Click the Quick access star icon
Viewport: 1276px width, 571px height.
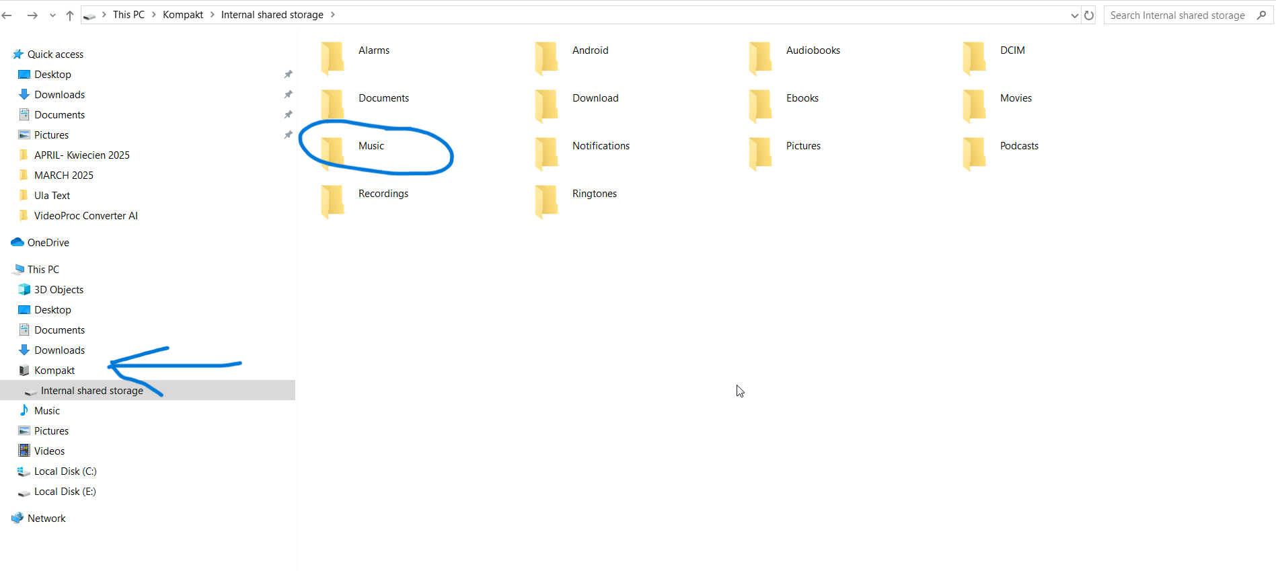[18, 54]
